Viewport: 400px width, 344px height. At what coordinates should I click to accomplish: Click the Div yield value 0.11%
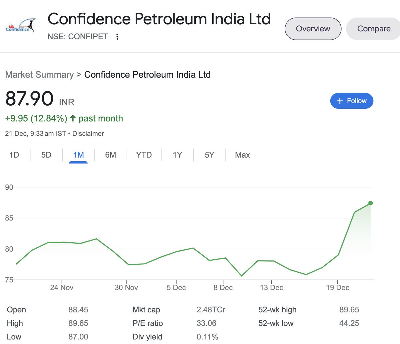(x=207, y=337)
